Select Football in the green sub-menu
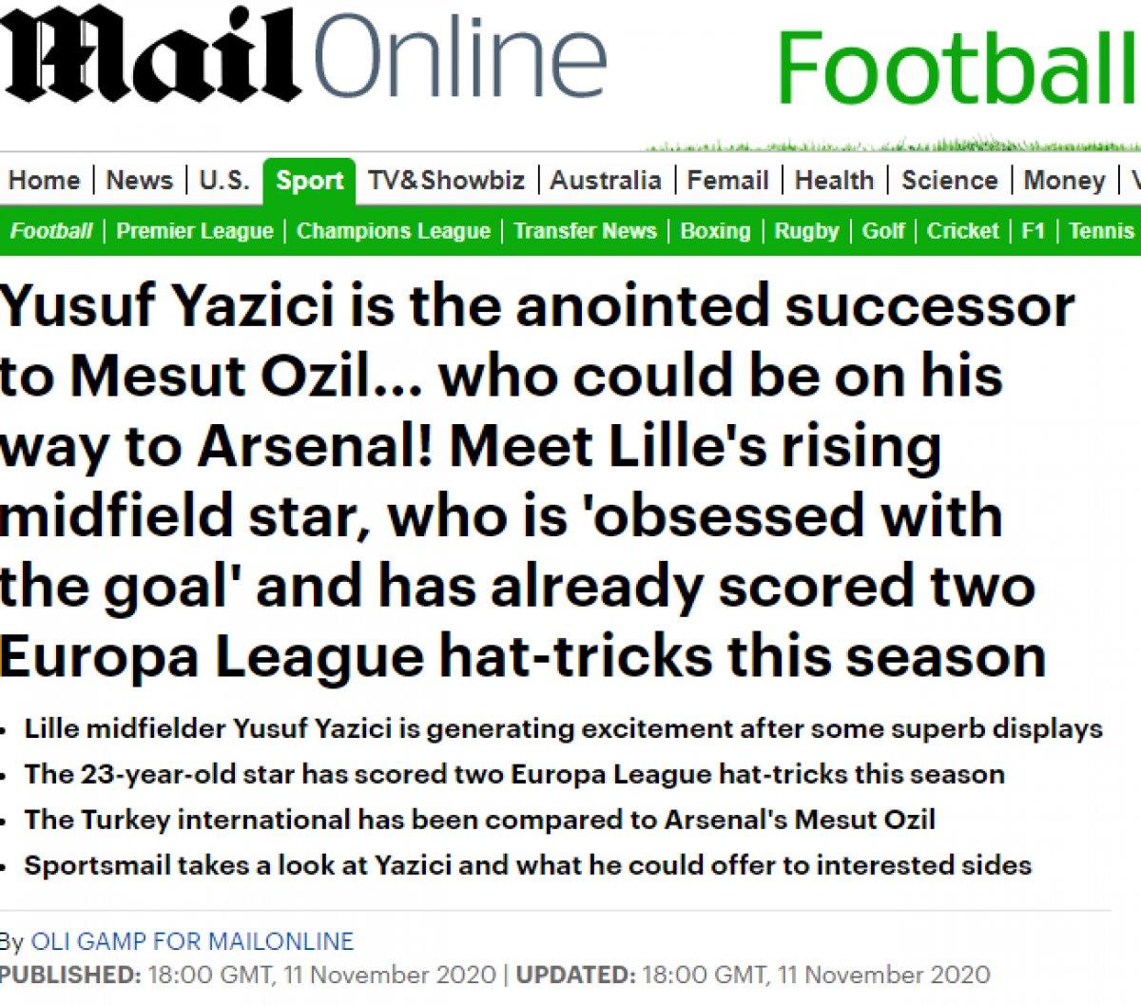1141x1006 pixels. [x=51, y=231]
